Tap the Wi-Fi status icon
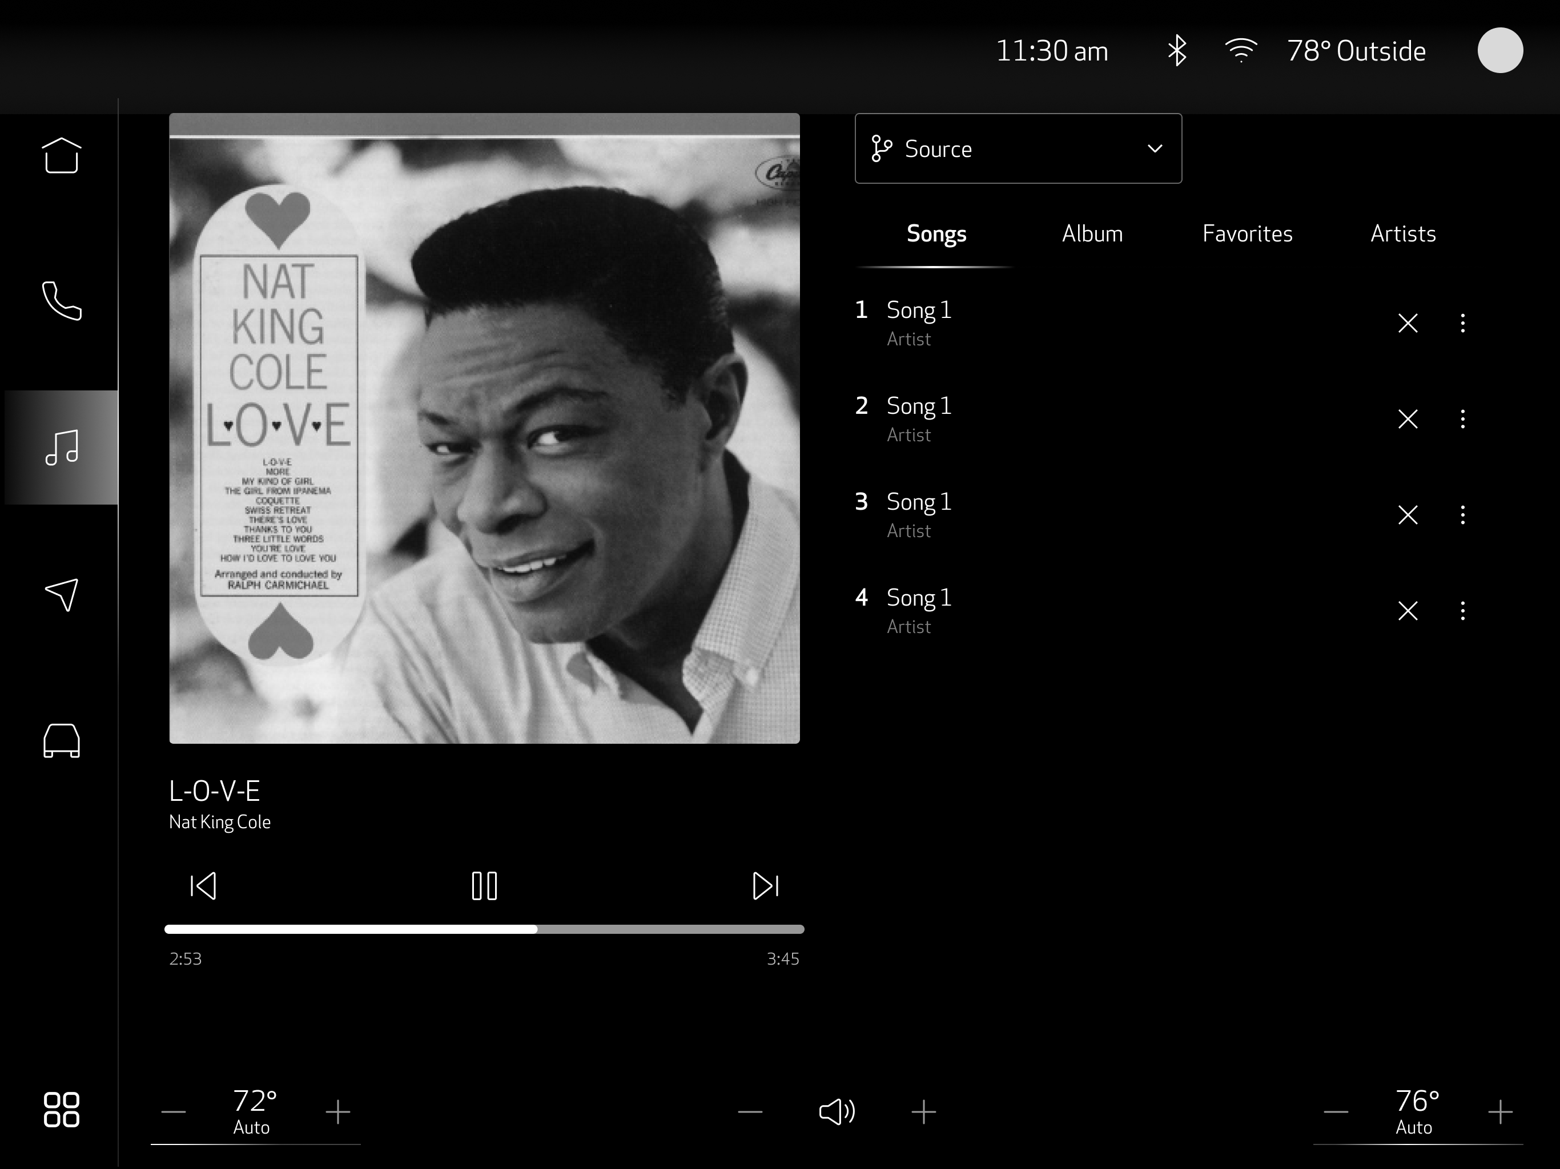Screen dimensions: 1560x1169 coord(1241,51)
